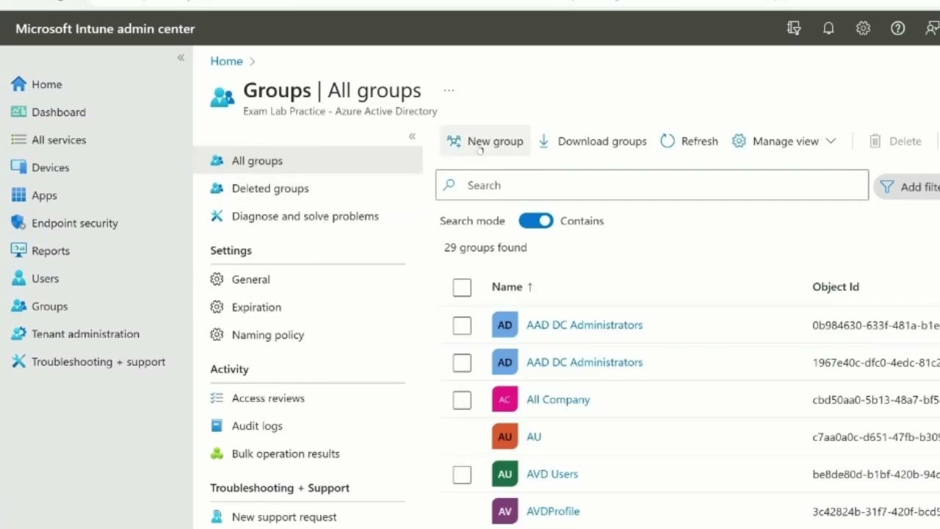Screen dimensions: 940x529
Task: Click the object ID starting c7aa0a0c
Action: 875,436
